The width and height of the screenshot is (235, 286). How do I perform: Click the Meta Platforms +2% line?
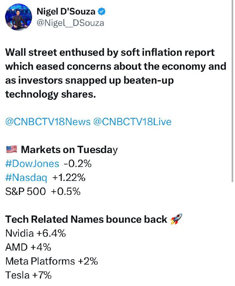[x=52, y=261]
